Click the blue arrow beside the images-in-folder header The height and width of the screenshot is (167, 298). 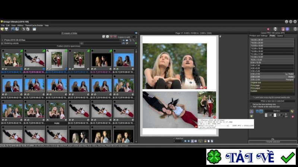[136, 33]
